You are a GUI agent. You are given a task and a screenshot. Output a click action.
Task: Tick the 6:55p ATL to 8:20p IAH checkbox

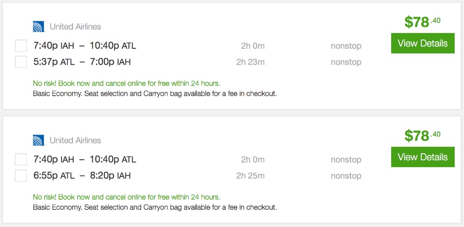pos(21,175)
